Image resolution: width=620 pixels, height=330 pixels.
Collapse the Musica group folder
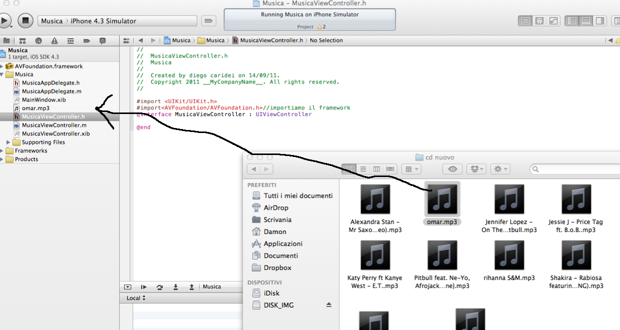point(3,74)
